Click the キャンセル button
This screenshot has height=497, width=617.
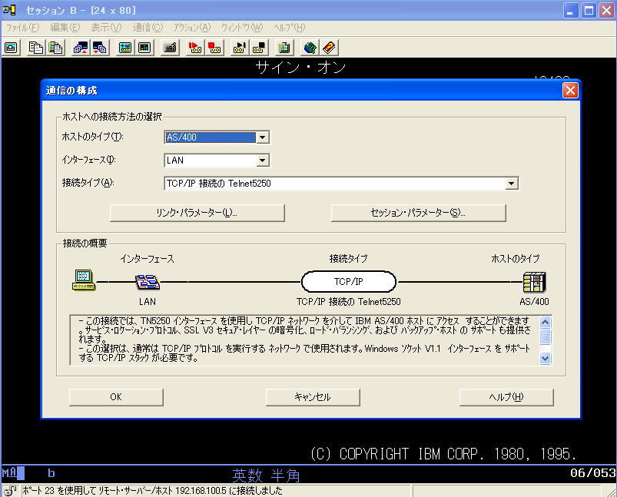(x=313, y=397)
